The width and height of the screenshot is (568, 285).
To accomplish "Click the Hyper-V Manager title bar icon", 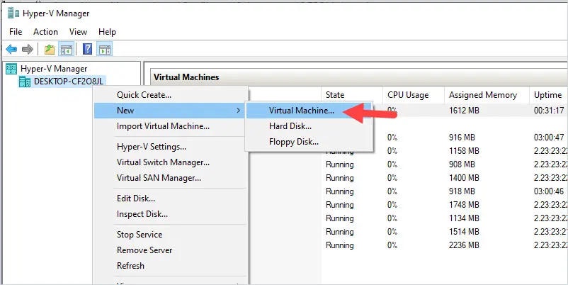I will pos(13,13).
